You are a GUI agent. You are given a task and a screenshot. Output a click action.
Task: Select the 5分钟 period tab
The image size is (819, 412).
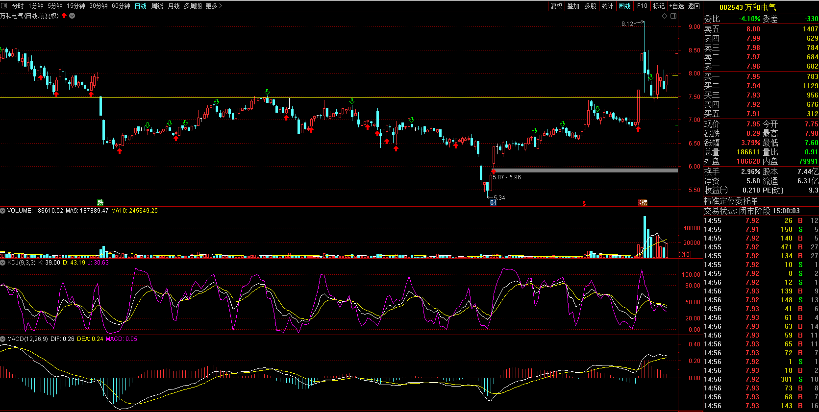tap(55, 6)
